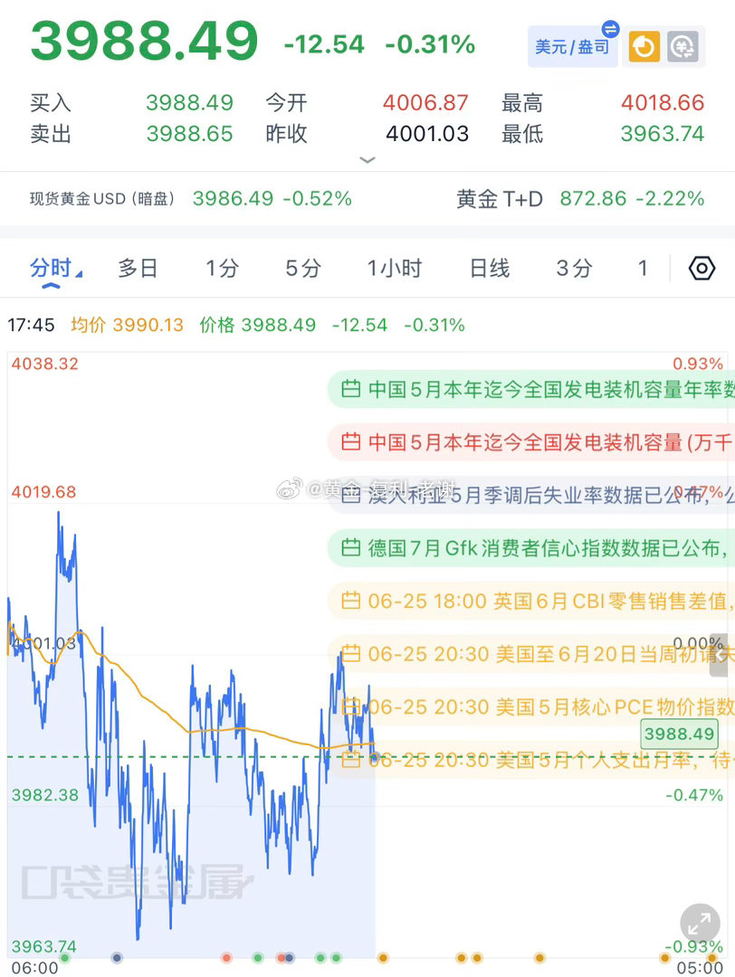Open the 日线 chart tab

tap(490, 269)
